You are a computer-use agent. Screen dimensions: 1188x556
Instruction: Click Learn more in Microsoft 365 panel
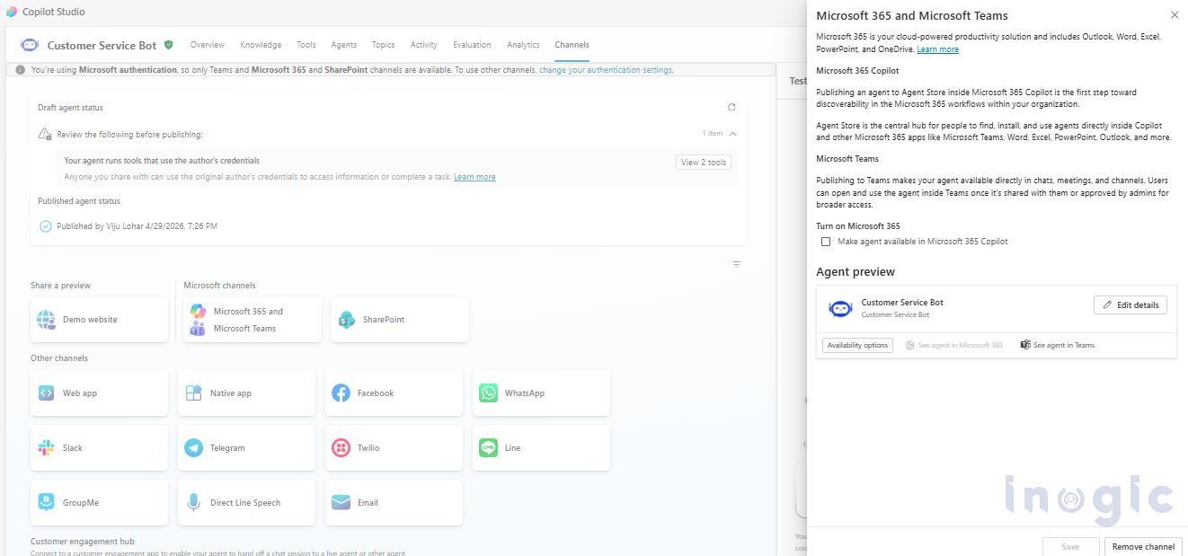[937, 49]
